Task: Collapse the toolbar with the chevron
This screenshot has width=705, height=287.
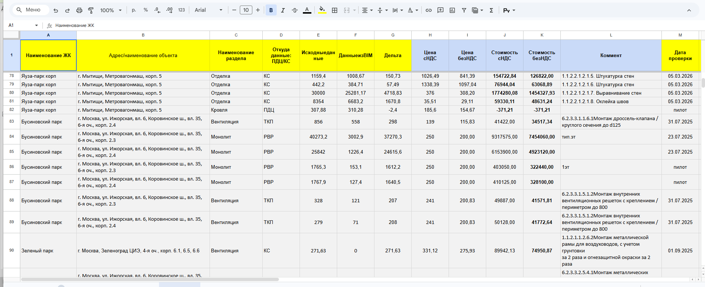Action: (x=689, y=10)
